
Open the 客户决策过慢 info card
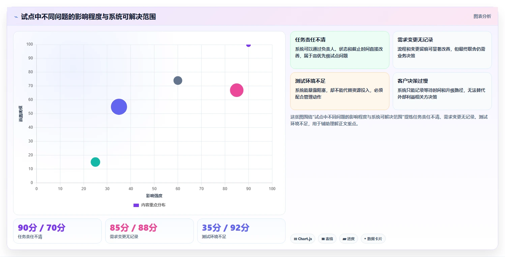tap(442, 91)
